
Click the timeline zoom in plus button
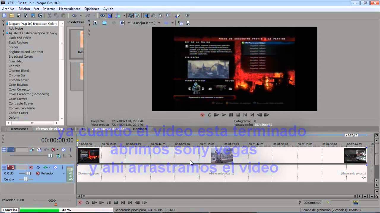click(365, 196)
